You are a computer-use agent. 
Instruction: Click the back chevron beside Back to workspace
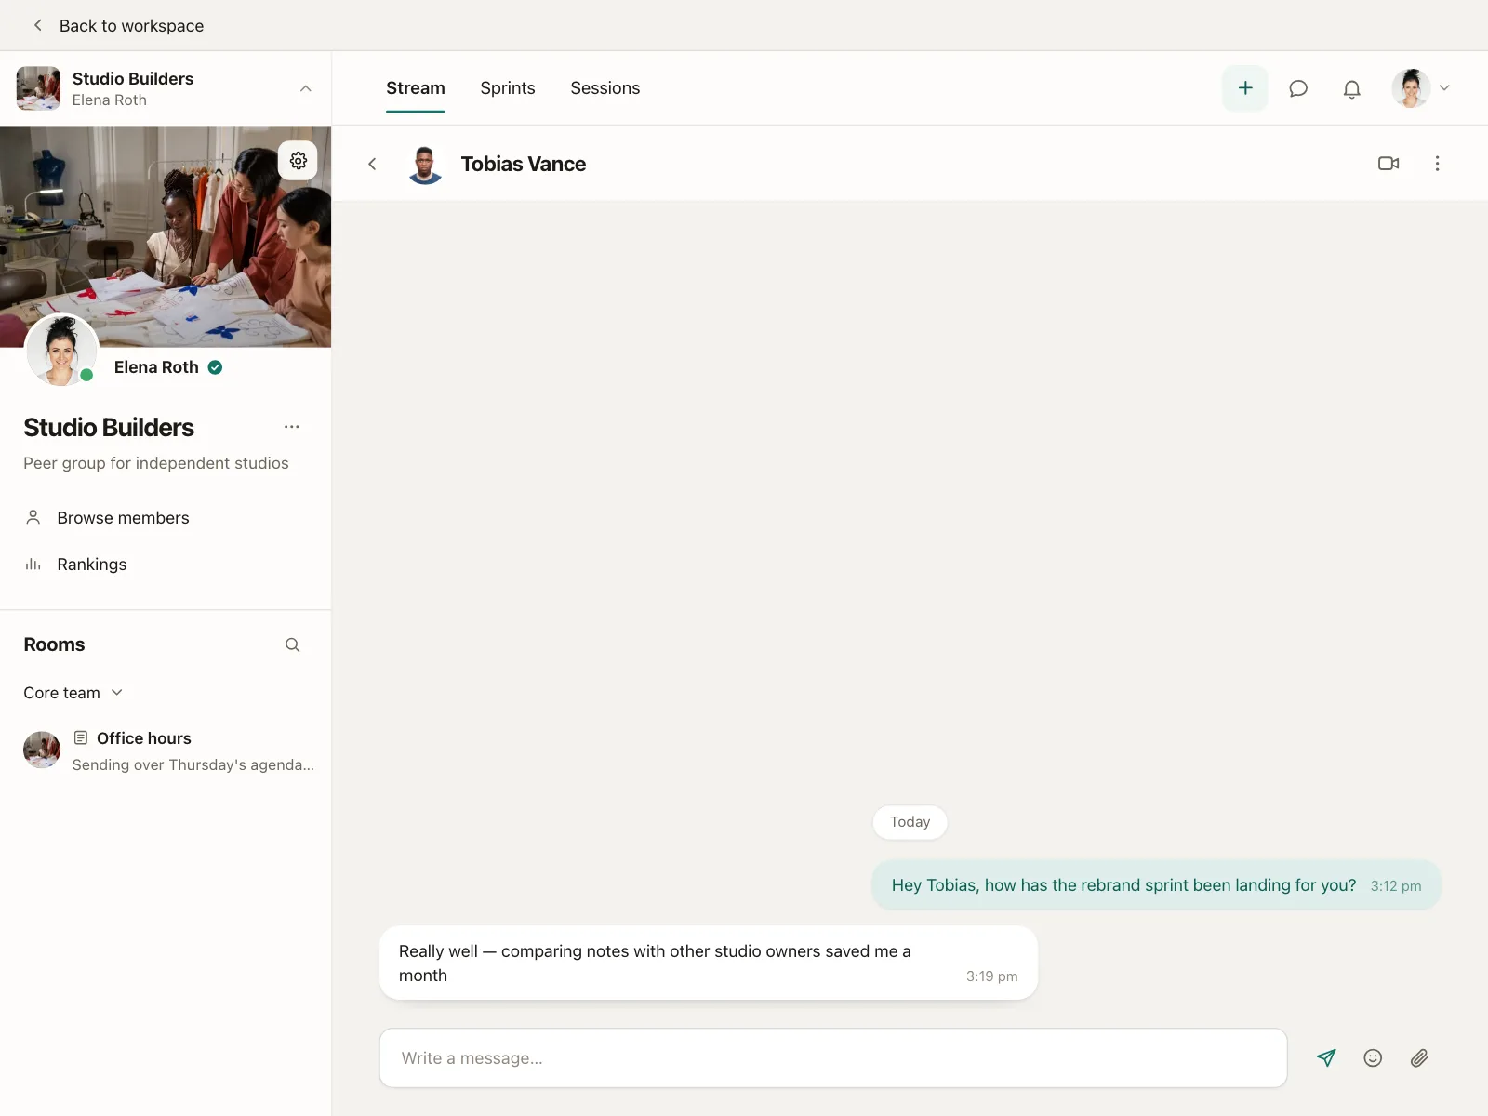click(x=37, y=25)
